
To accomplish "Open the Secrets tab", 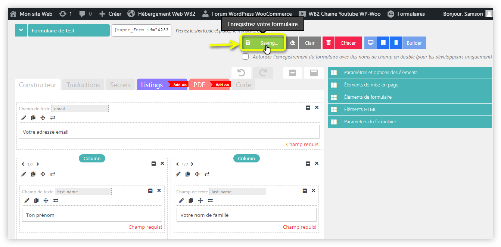I will (121, 85).
